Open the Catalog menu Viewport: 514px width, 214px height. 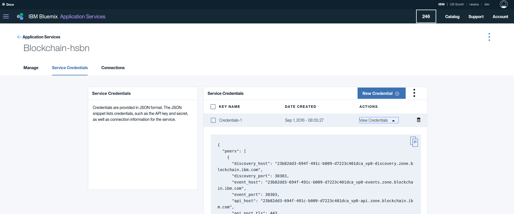tap(452, 17)
